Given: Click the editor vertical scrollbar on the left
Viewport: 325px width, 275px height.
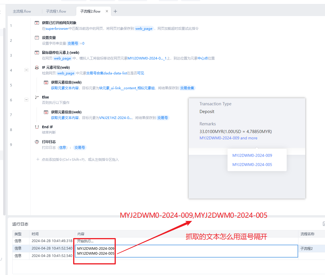Looking at the screenshot, I should tap(4, 121).
